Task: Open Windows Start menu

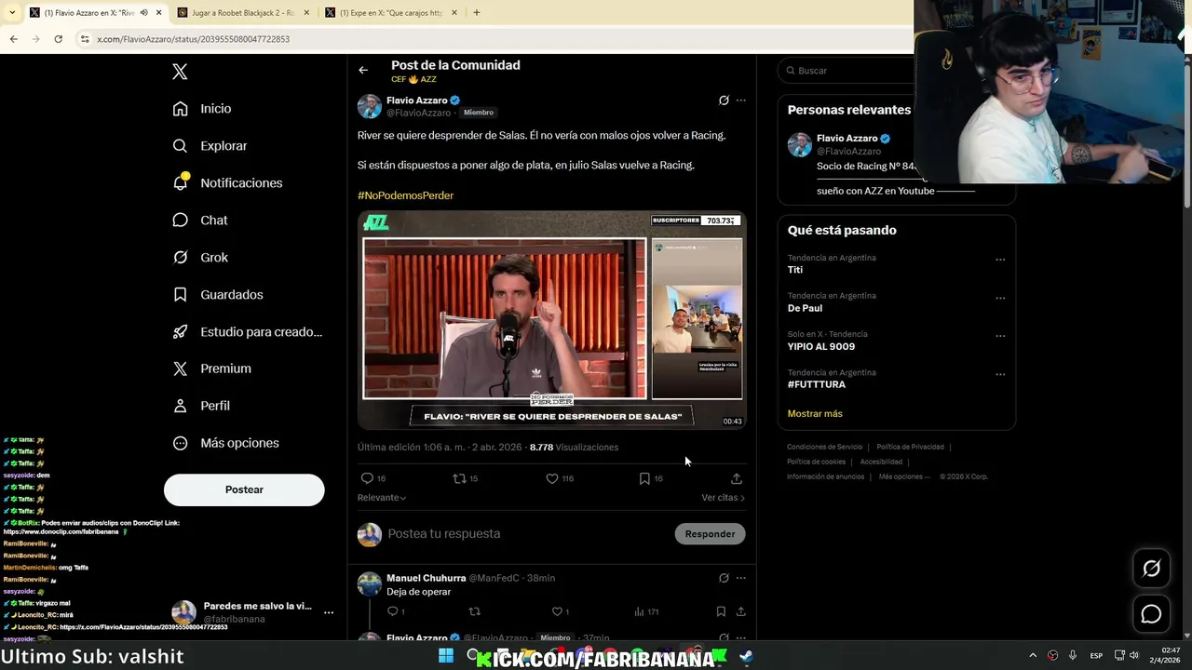Action: [446, 656]
